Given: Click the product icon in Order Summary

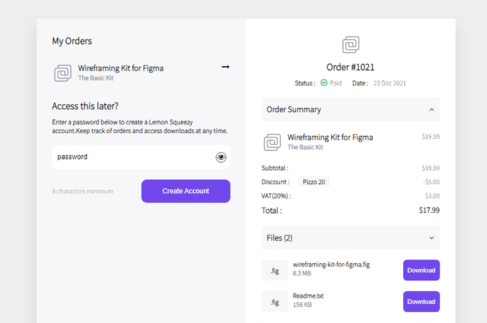Looking at the screenshot, I should pos(273,142).
